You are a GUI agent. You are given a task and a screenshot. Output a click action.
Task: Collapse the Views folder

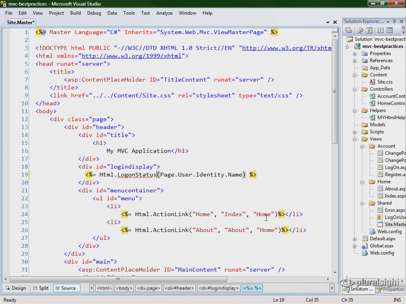coord(354,139)
